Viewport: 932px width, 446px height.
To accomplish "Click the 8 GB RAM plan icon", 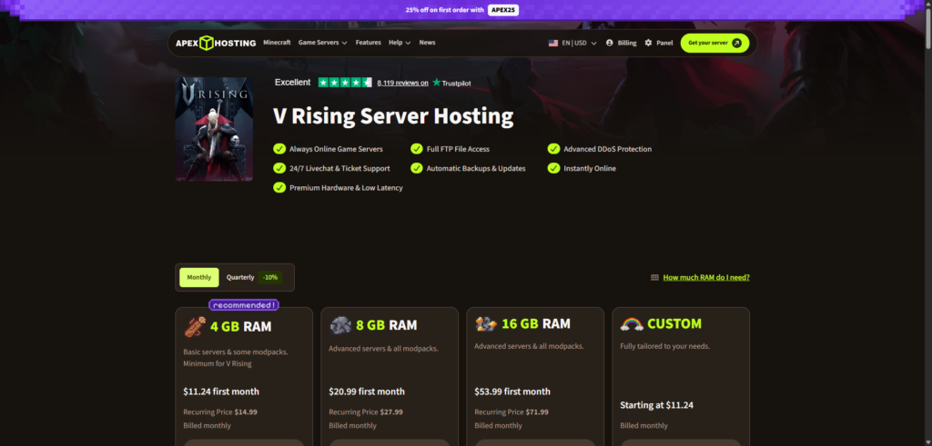I will (340, 325).
